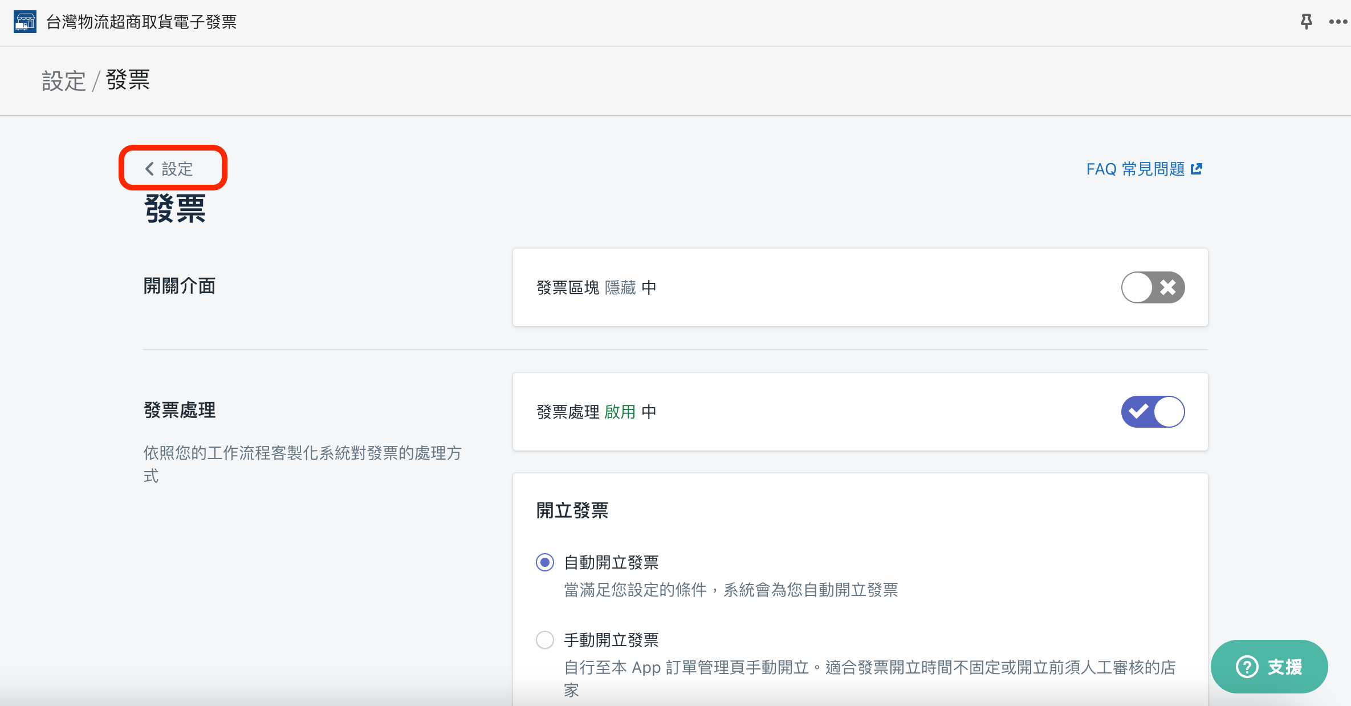Image resolution: width=1351 pixels, height=706 pixels.
Task: Click the app title 台灣物流超商取貨電子發票
Action: (141, 22)
